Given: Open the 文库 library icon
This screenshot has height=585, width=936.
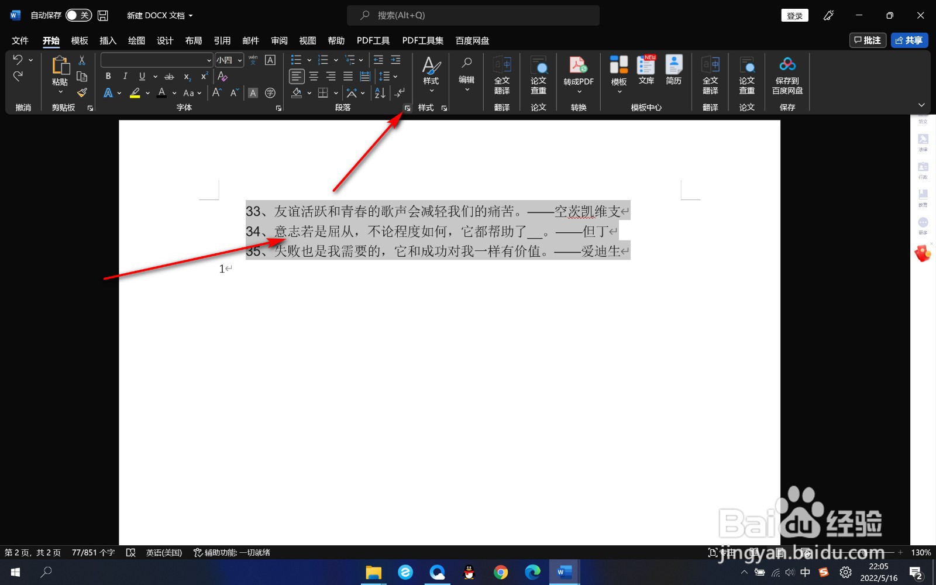Looking at the screenshot, I should click(x=646, y=70).
